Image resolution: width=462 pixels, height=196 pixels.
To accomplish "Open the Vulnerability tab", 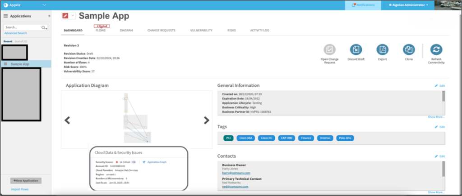I will click(201, 31).
